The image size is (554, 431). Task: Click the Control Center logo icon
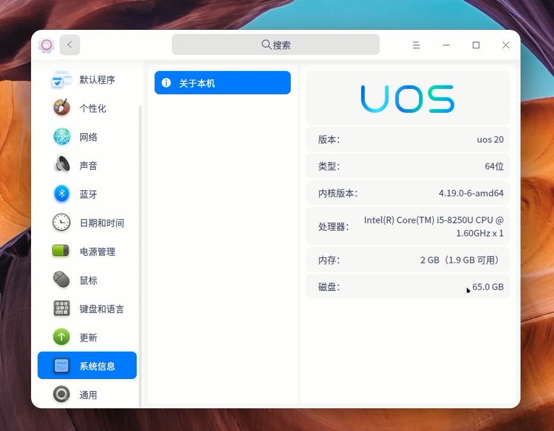click(47, 45)
